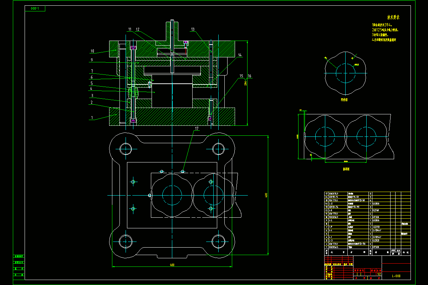Screen dimensions: 428x285
Task: Select the horizontal 400 dimension below plan view
Action: (x=172, y=265)
